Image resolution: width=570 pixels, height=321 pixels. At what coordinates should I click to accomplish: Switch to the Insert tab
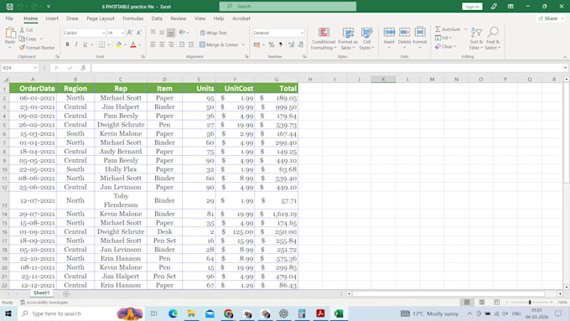(52, 18)
